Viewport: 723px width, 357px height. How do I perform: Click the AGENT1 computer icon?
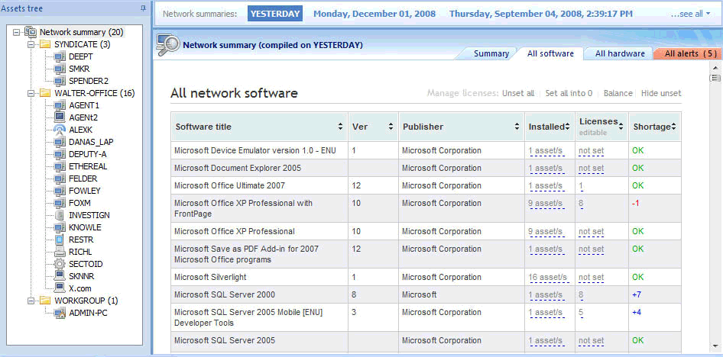tap(60, 105)
